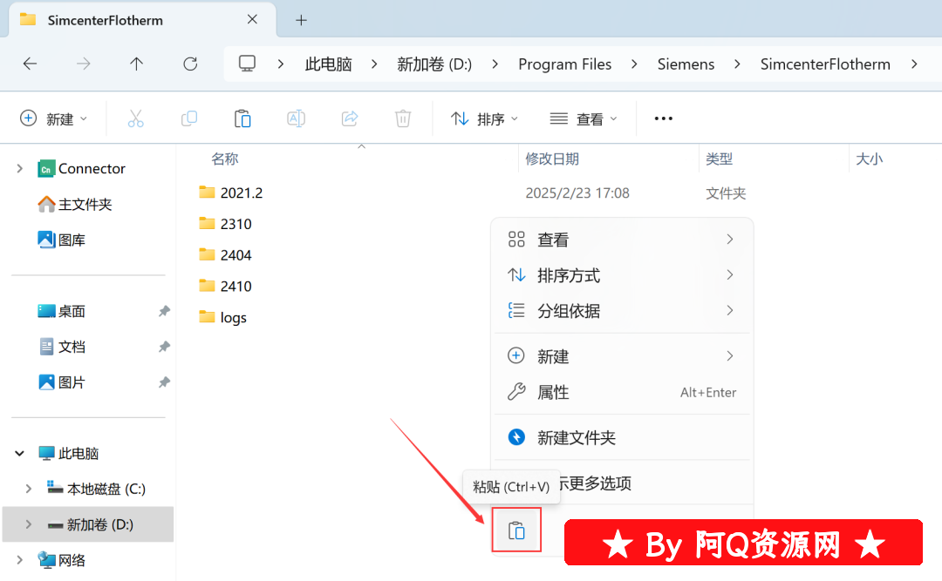Viewport: 942px width, 581px height.
Task: Click the Share icon in toolbar
Action: (x=350, y=118)
